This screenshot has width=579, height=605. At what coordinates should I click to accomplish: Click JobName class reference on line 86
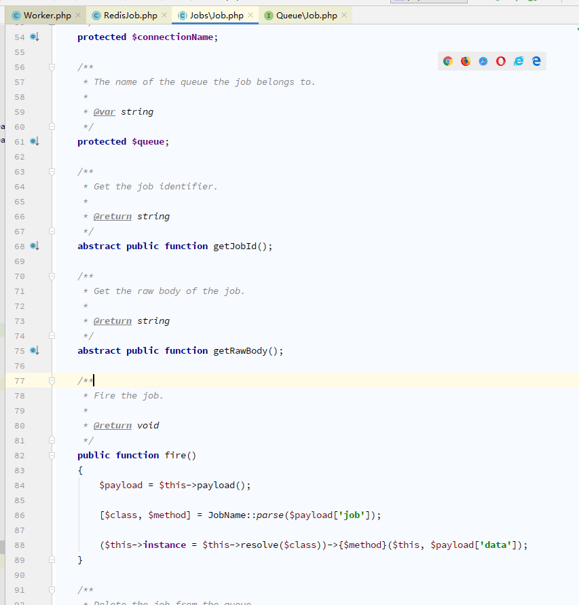[x=227, y=515]
